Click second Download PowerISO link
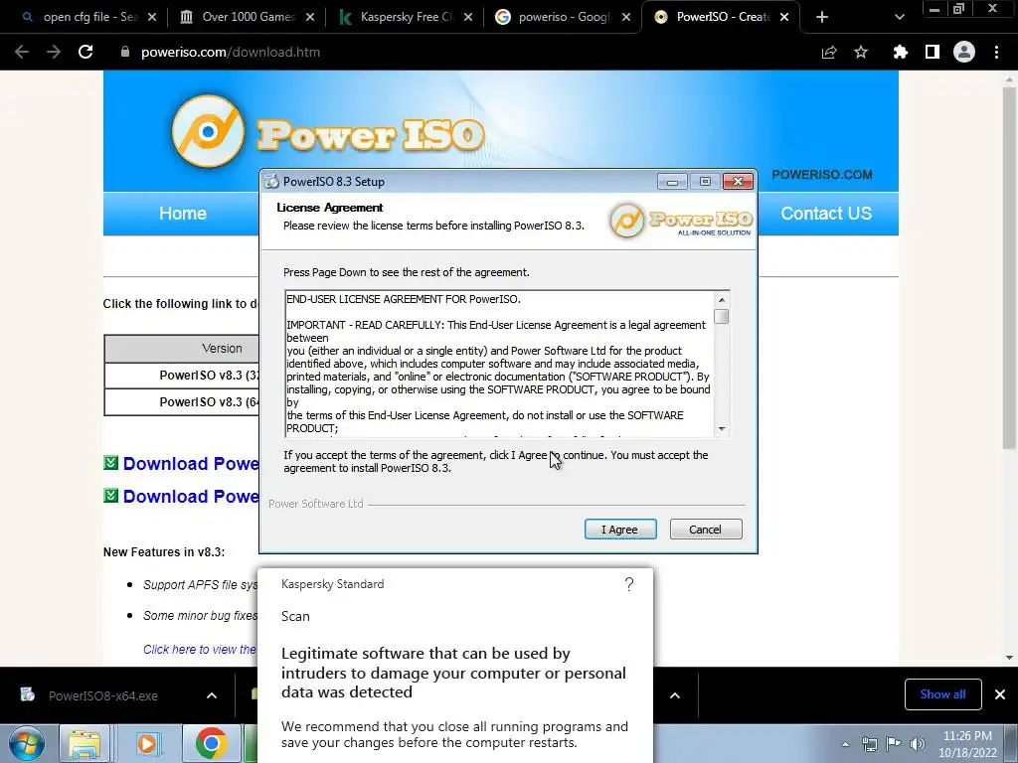 click(x=191, y=497)
